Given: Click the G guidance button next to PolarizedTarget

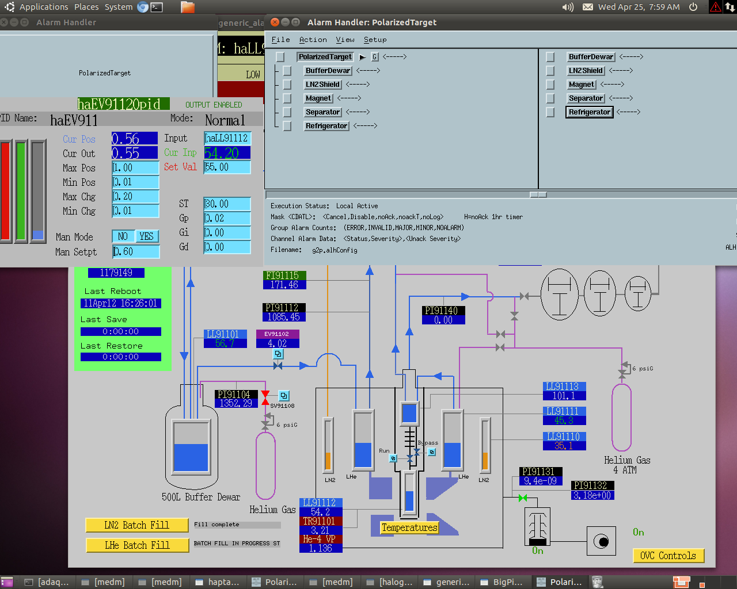Looking at the screenshot, I should [375, 57].
